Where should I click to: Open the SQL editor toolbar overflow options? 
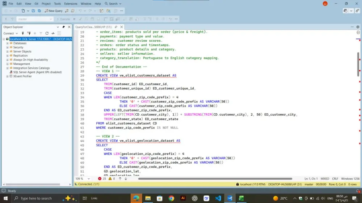176,19
